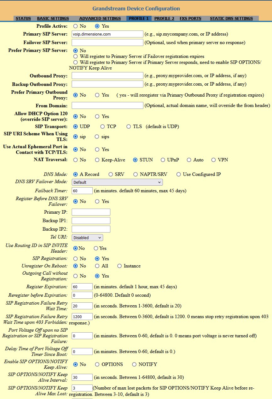Click the Outbound Proxy field
Image resolution: width=272 pixels, height=399 pixels.
point(108,76)
